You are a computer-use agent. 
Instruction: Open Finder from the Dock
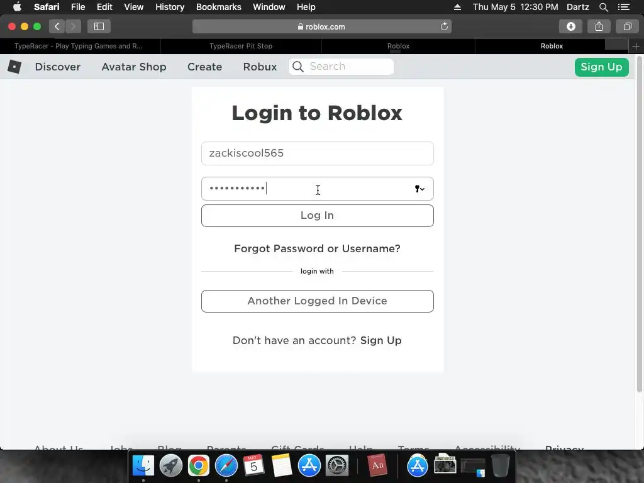143,465
